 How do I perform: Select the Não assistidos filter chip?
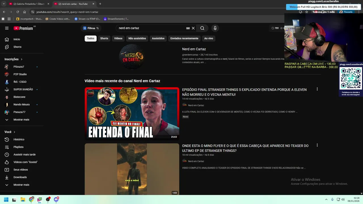[x=137, y=39]
